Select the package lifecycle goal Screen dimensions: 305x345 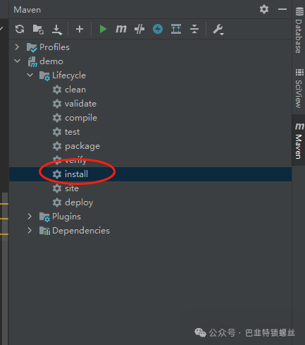tap(150, 146)
